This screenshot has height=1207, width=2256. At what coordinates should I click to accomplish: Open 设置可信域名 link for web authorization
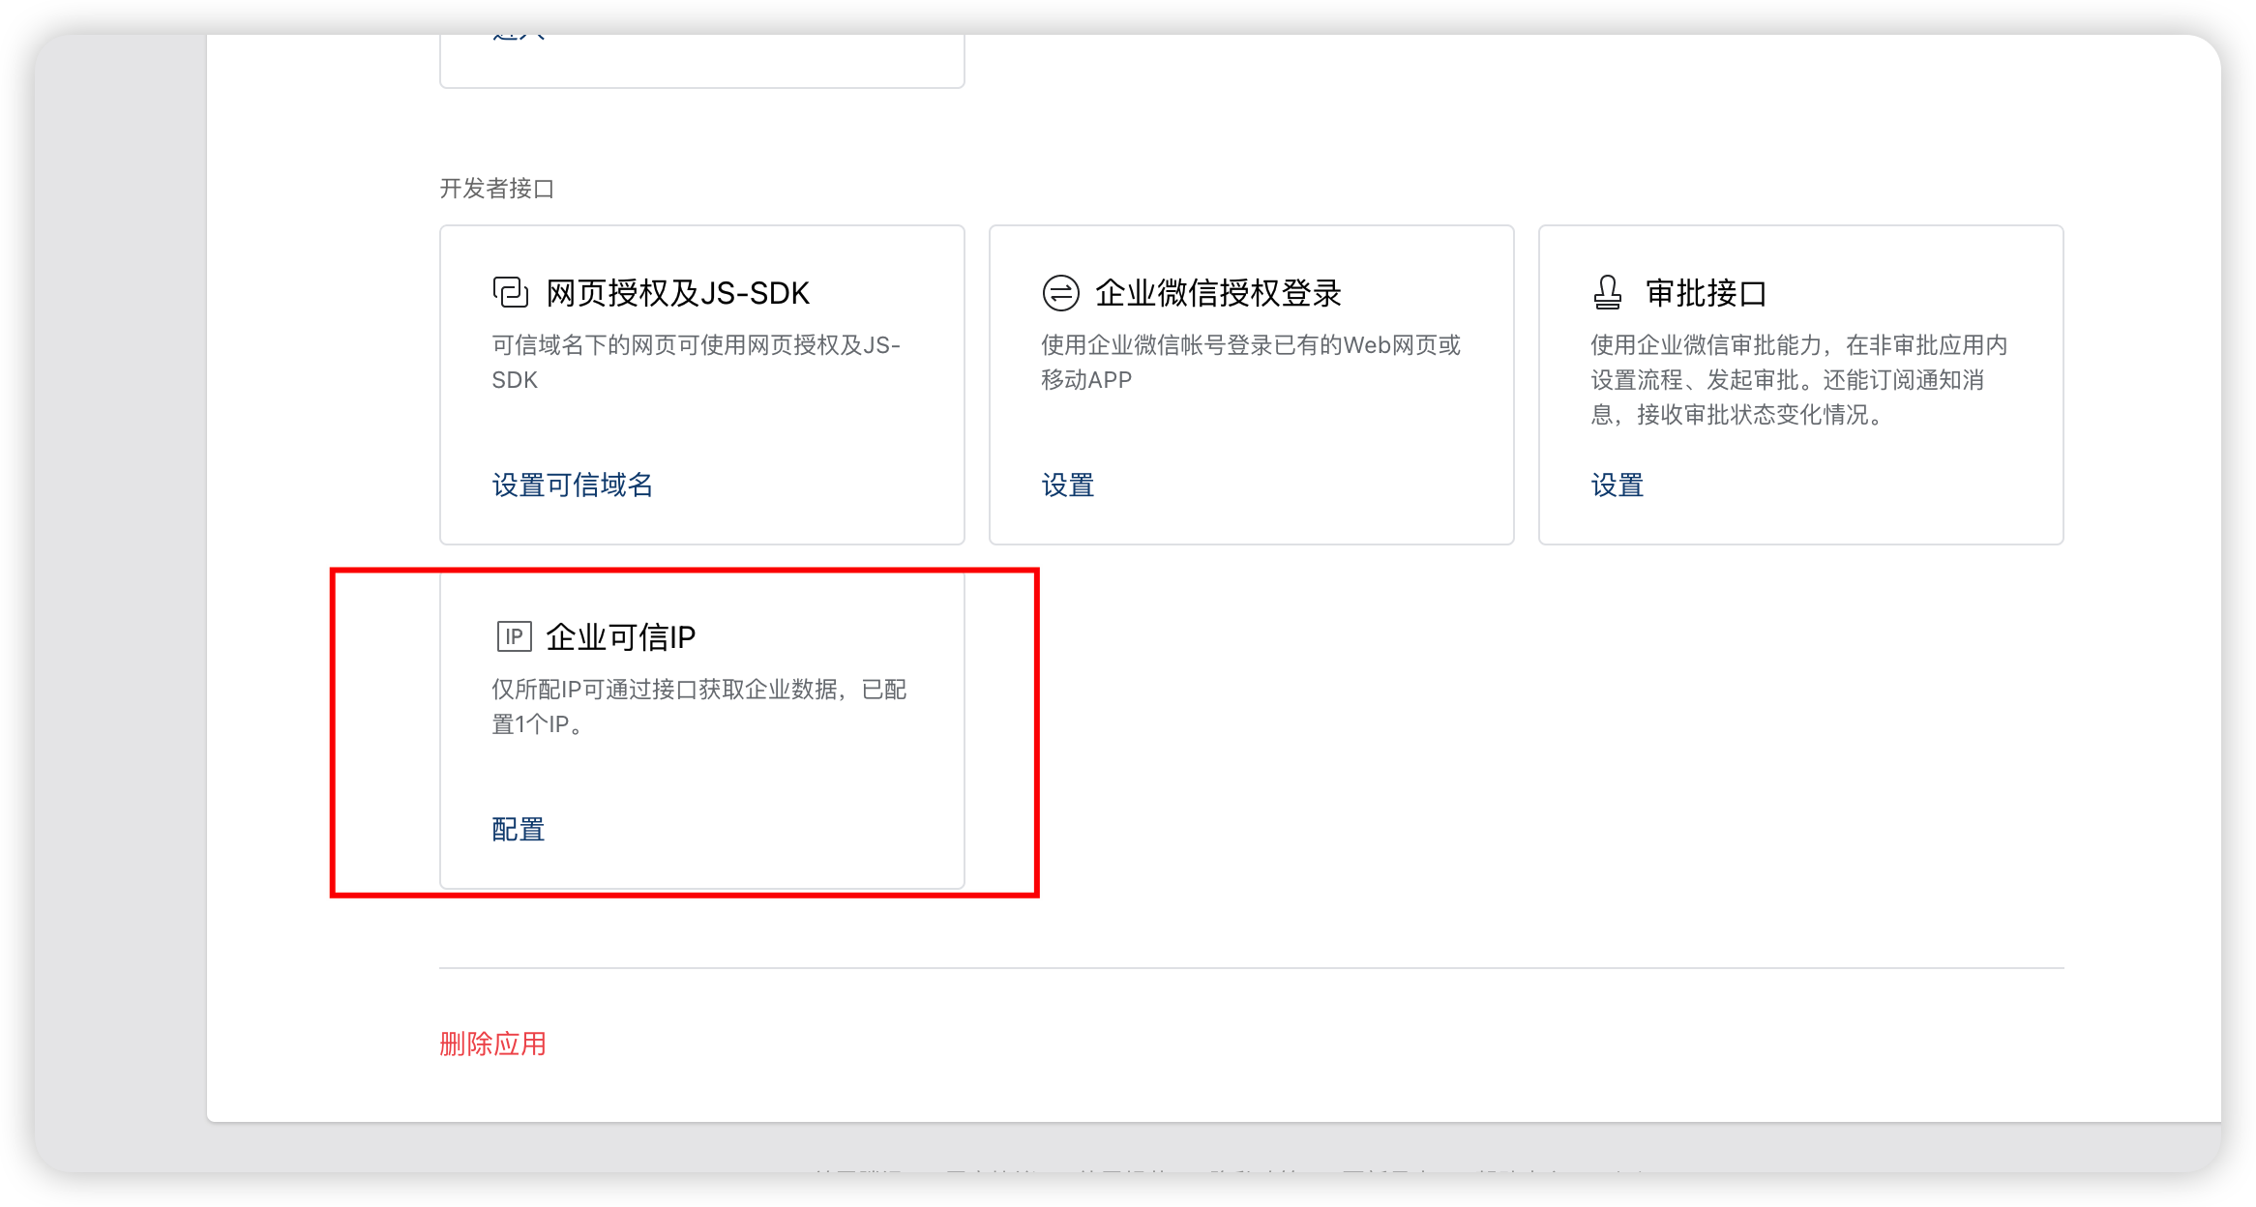pos(572,485)
